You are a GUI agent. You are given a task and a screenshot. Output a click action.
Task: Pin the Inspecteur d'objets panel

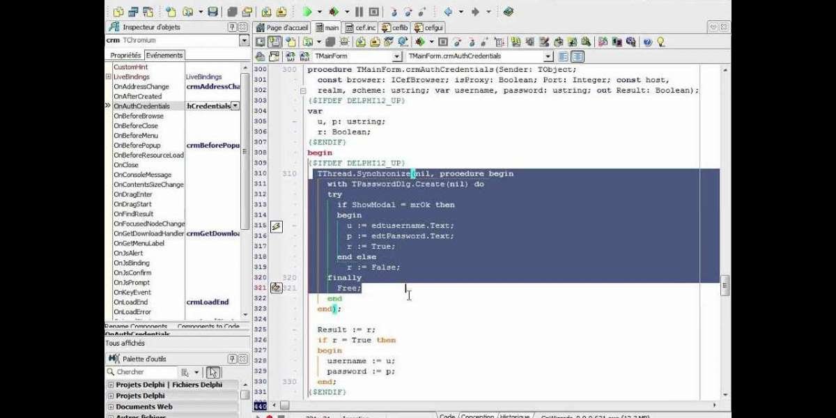click(232, 27)
